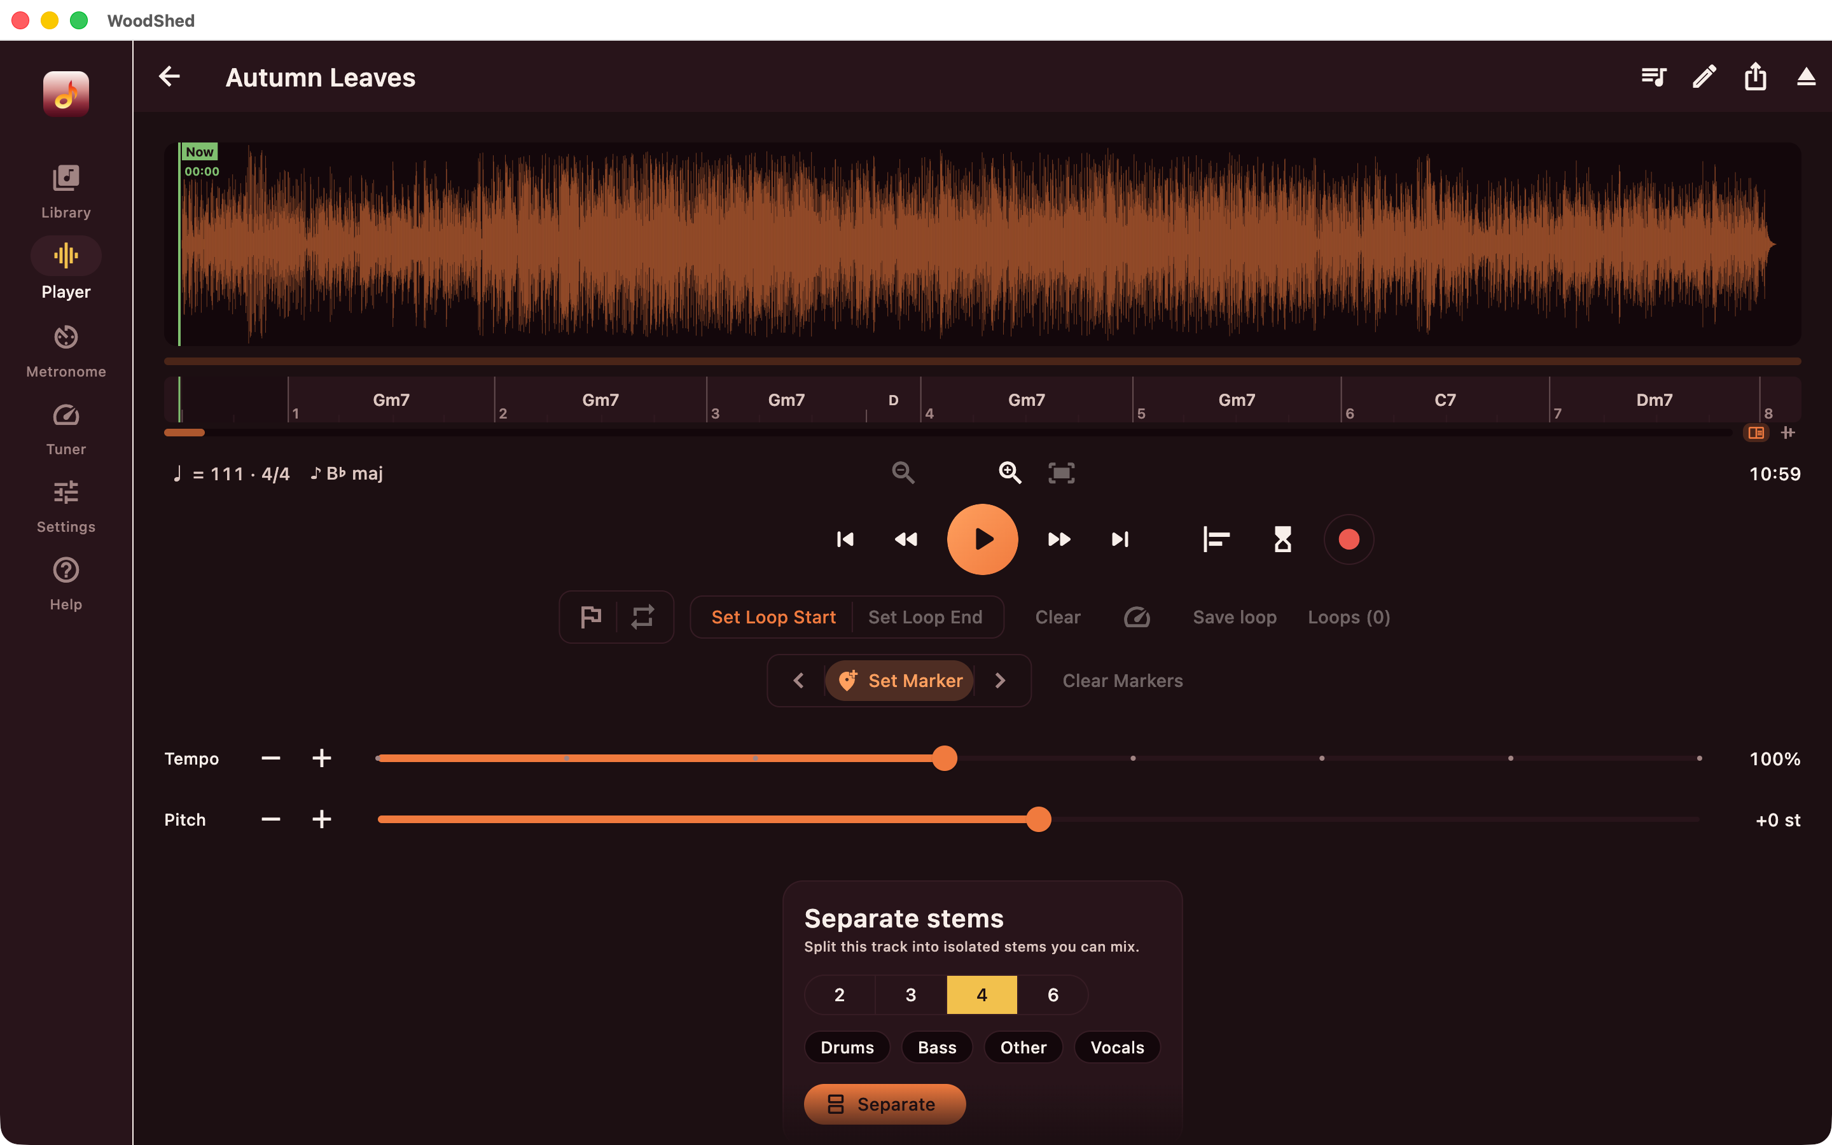Click the eject icon in the header
Screen dimensions: 1832x1145
click(x=1807, y=76)
